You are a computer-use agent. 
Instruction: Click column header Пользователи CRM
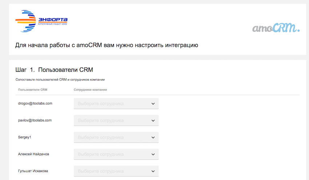(x=33, y=90)
